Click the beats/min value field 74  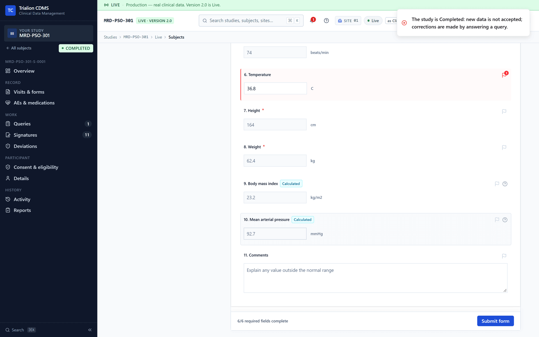pos(275,52)
